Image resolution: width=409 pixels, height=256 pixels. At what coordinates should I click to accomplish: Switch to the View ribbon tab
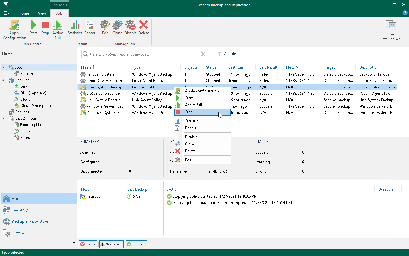tap(42, 13)
